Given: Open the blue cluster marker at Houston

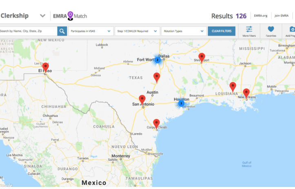Looking at the screenshot, I should click(181, 103).
